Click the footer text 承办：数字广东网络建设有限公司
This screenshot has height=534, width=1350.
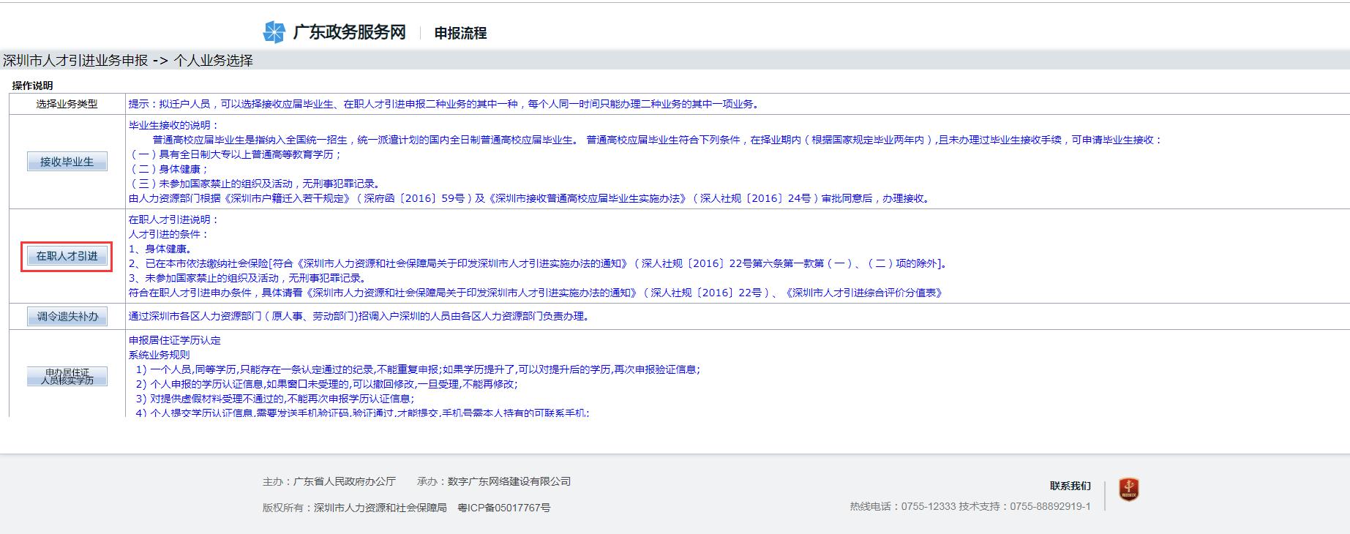click(494, 481)
